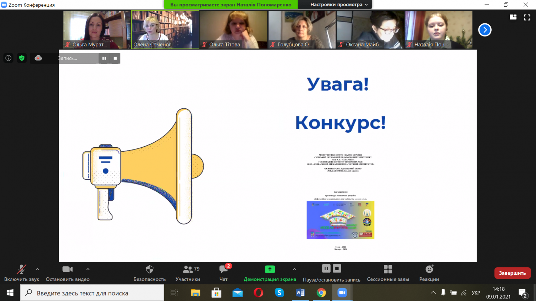Select Оксана Майб... video thumbnail

tap(370, 30)
